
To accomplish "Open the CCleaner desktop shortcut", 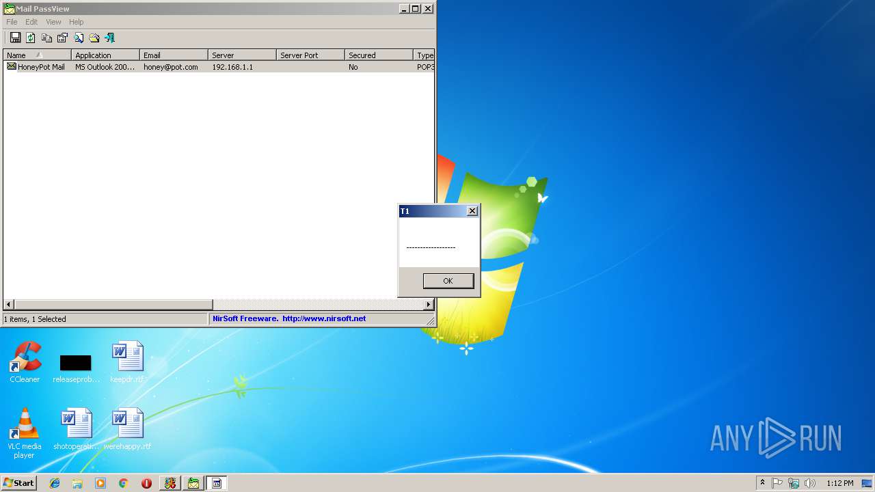I will [25, 362].
